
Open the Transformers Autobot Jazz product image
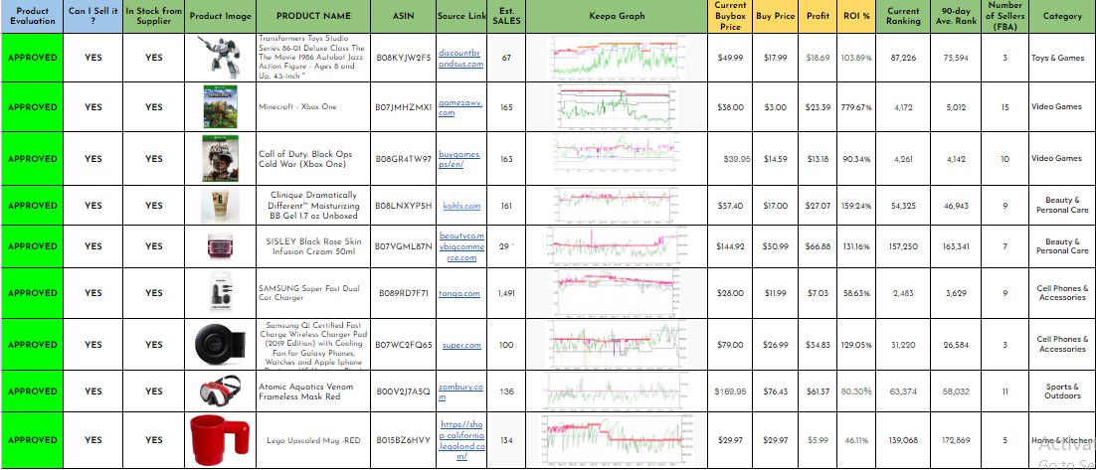coord(222,56)
